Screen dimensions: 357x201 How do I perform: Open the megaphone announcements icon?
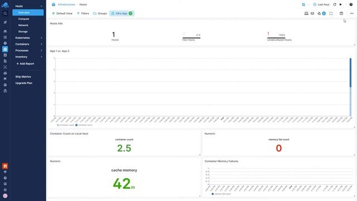click(x=5, y=172)
